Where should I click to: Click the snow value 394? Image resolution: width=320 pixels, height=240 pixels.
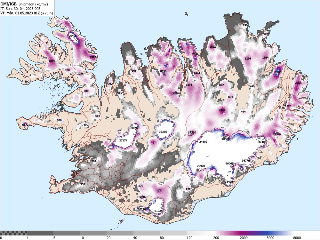(x=94, y=161)
